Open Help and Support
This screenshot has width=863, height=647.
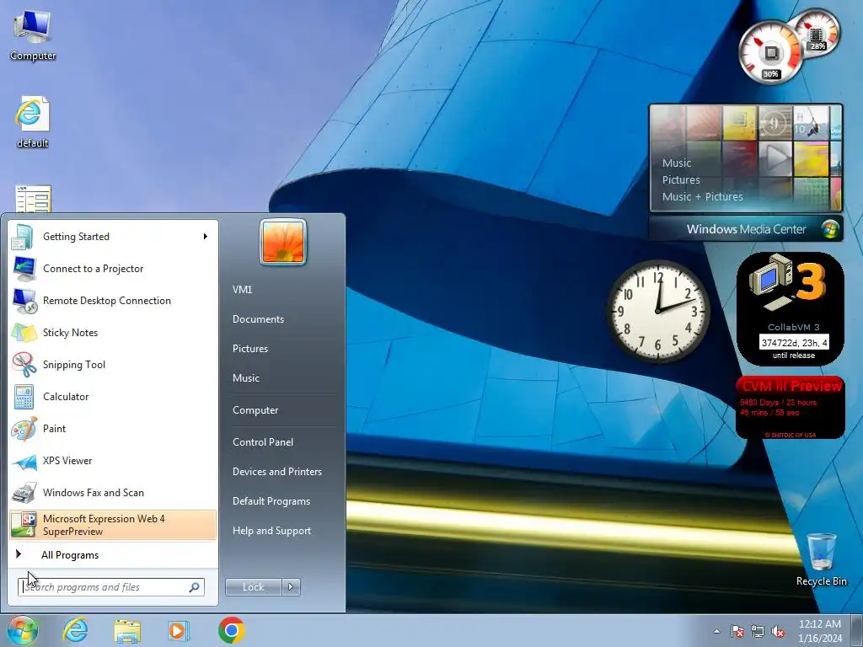[x=272, y=531]
